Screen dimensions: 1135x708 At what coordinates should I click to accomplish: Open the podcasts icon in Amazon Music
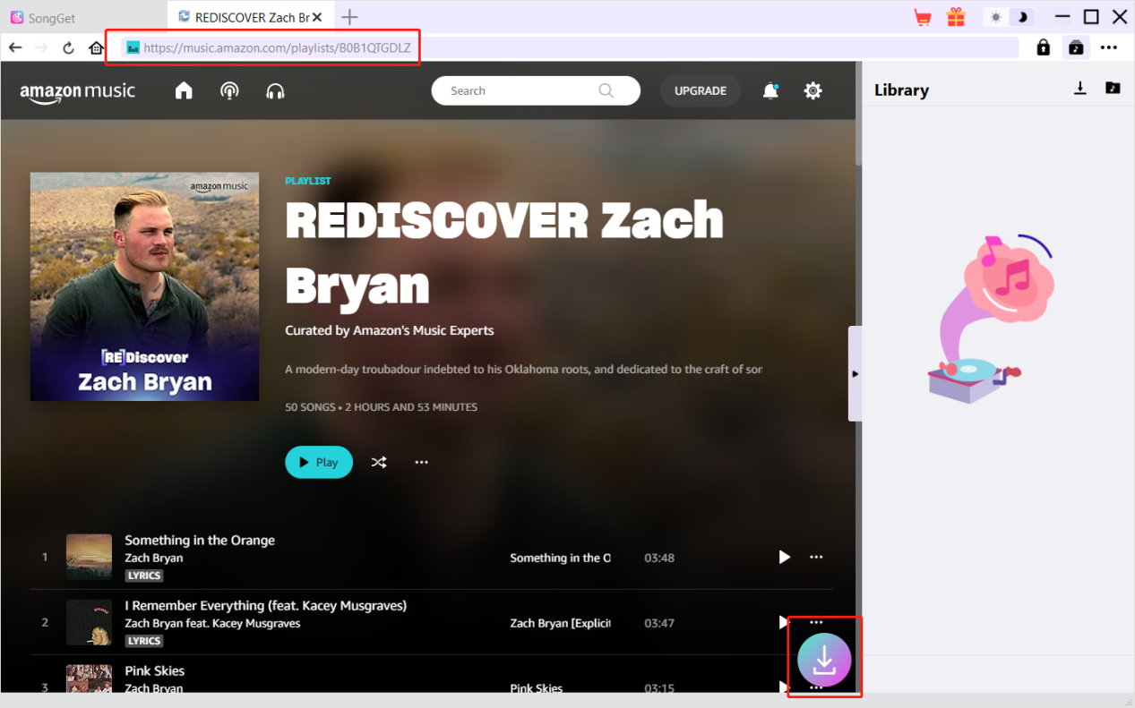[229, 90]
